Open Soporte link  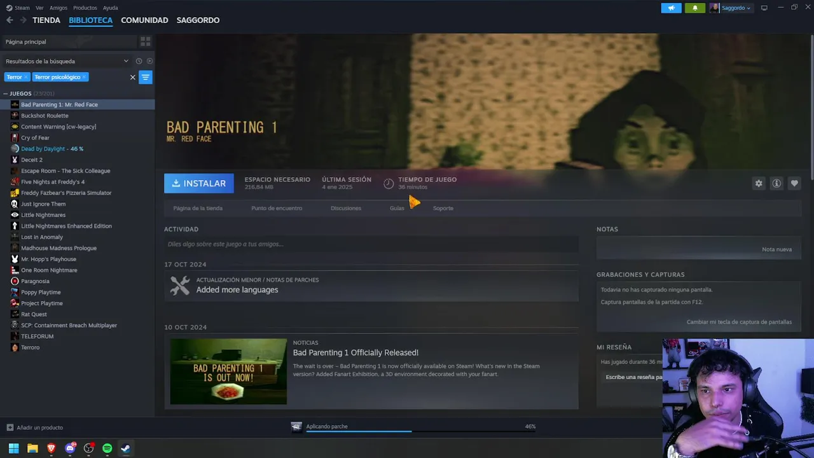[443, 208]
